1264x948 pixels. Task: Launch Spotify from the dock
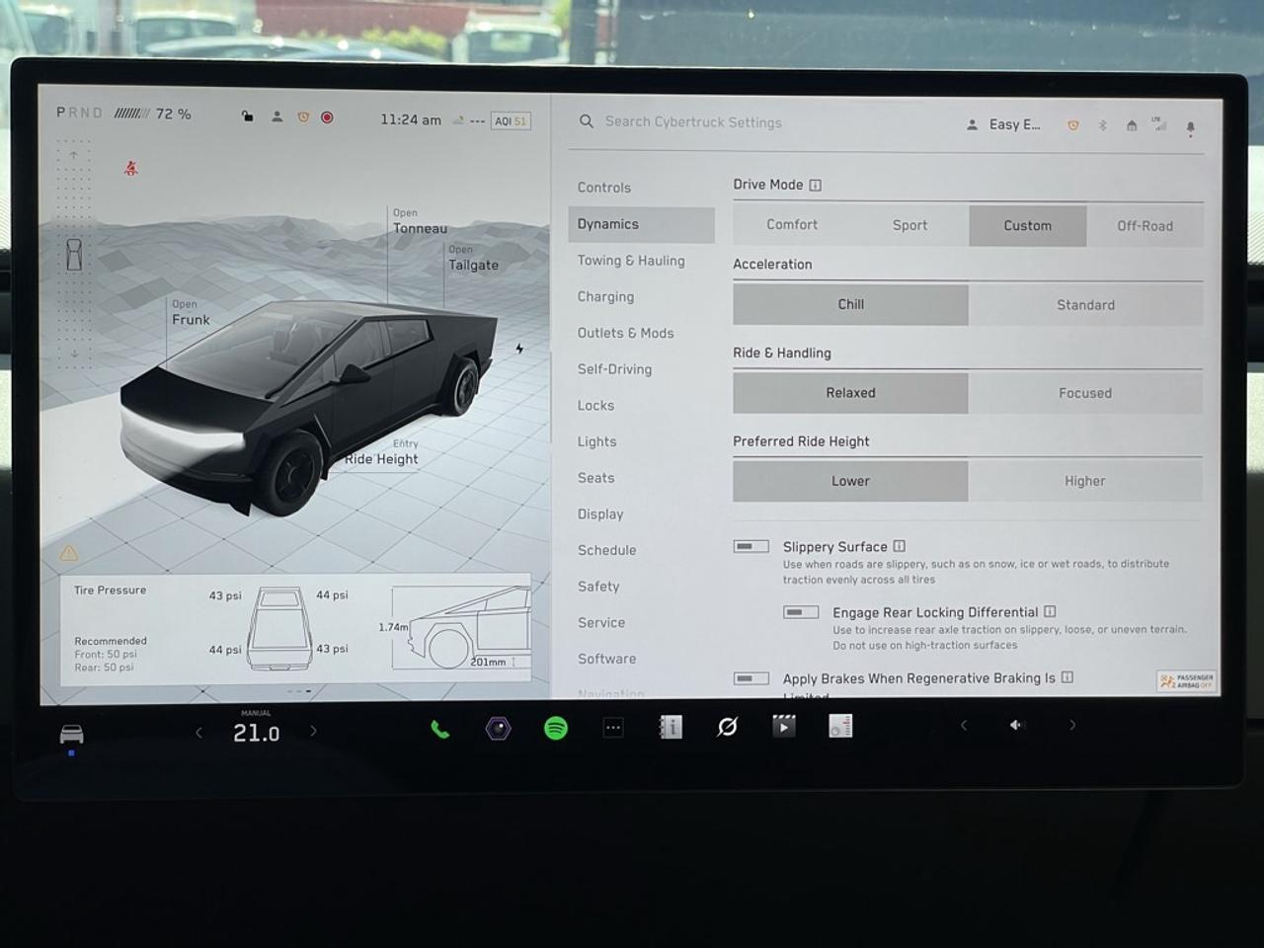[x=556, y=729]
